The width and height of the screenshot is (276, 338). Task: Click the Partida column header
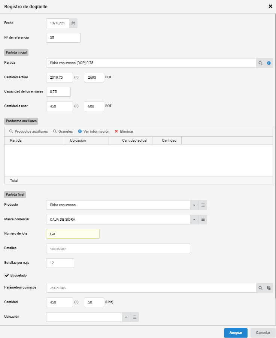tap(35, 140)
